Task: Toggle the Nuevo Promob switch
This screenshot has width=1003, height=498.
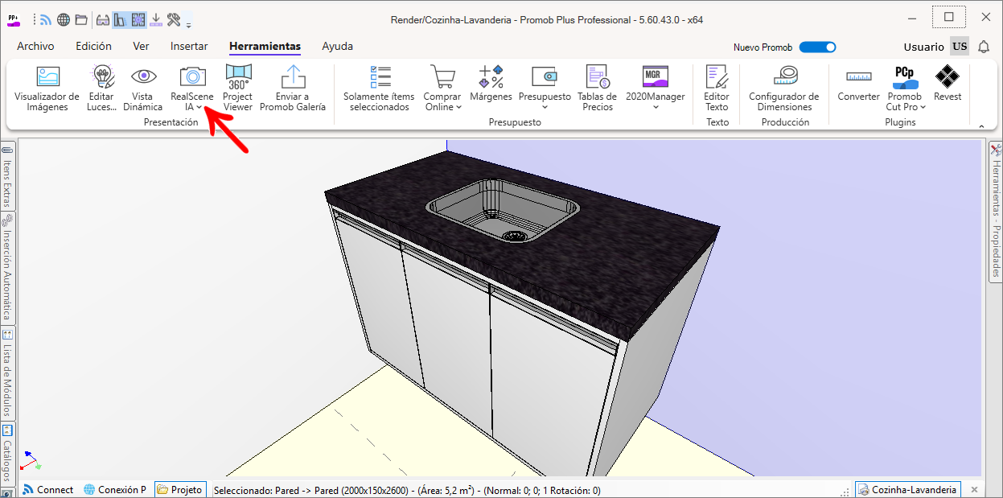Action: (x=817, y=47)
